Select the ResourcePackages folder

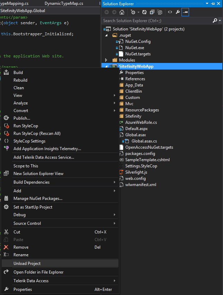tap(142, 110)
